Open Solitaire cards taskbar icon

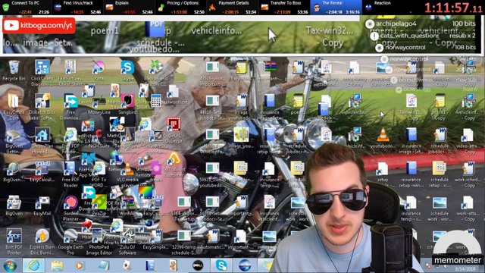(x=127, y=265)
